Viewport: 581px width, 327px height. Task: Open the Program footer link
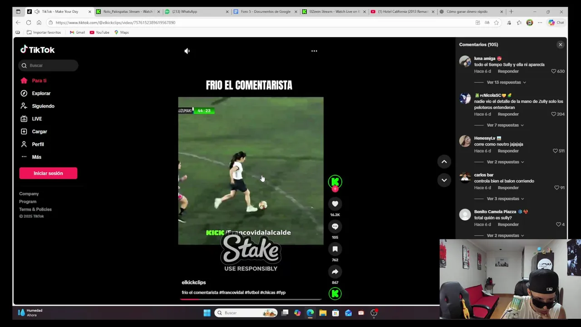pyautogui.click(x=28, y=201)
